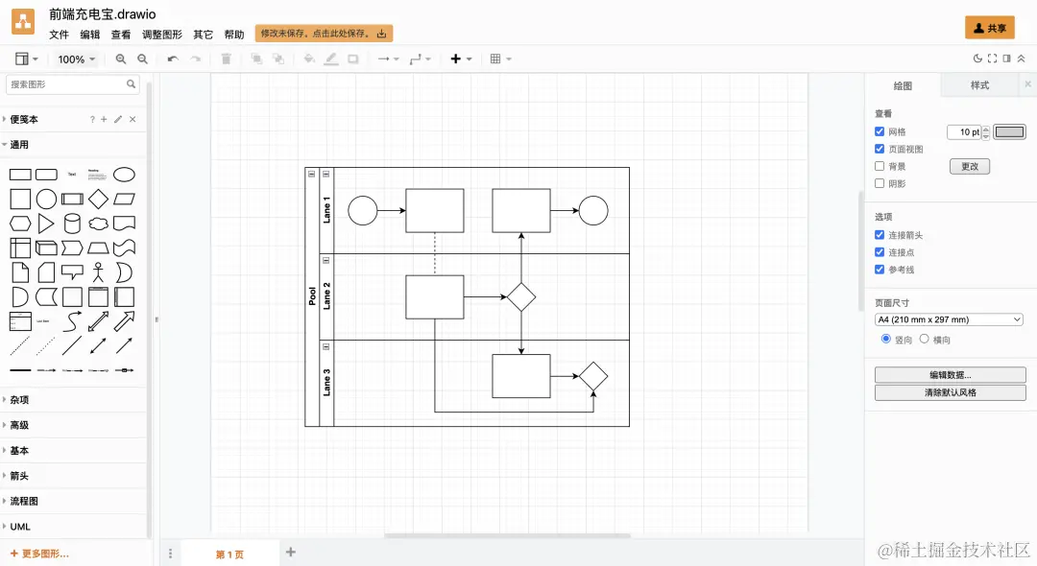1037x566 pixels.
Task: Open the 查看 menu
Action: point(121,35)
